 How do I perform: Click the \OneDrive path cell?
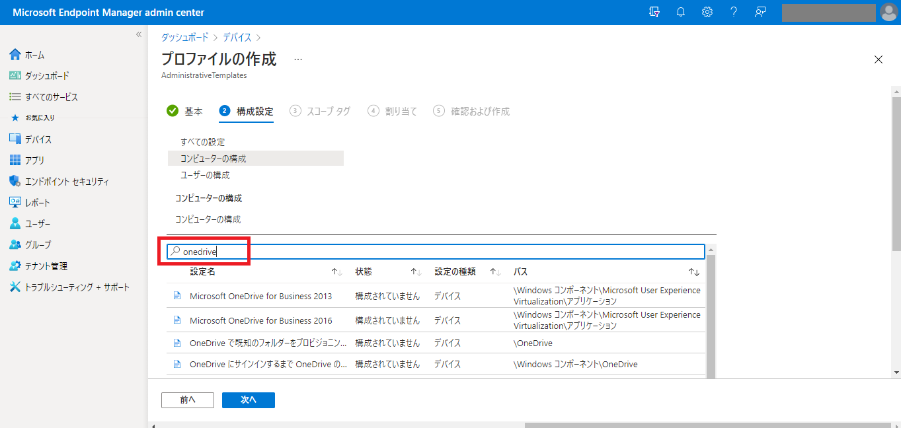pos(533,343)
